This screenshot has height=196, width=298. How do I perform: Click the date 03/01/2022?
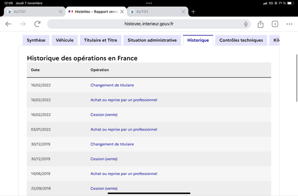click(41, 129)
